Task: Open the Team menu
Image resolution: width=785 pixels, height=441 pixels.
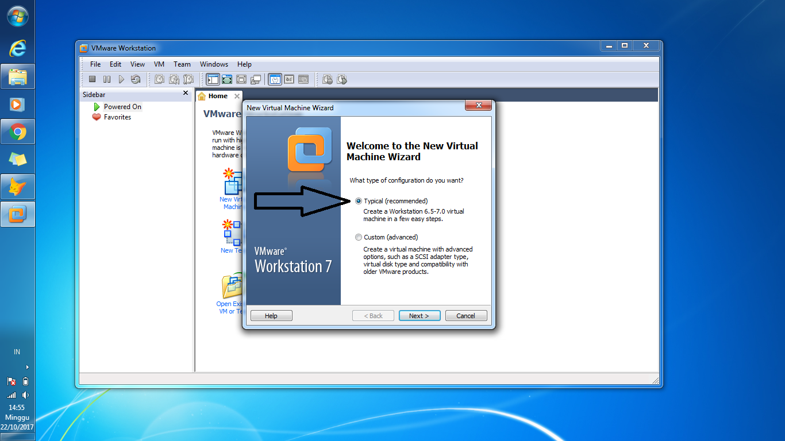Action: coord(182,64)
